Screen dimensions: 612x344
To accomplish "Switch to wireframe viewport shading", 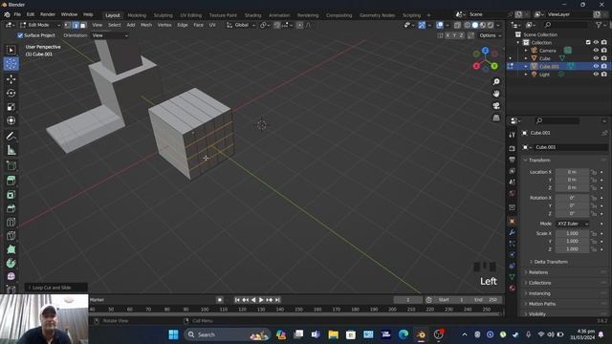I will pyautogui.click(x=468, y=25).
